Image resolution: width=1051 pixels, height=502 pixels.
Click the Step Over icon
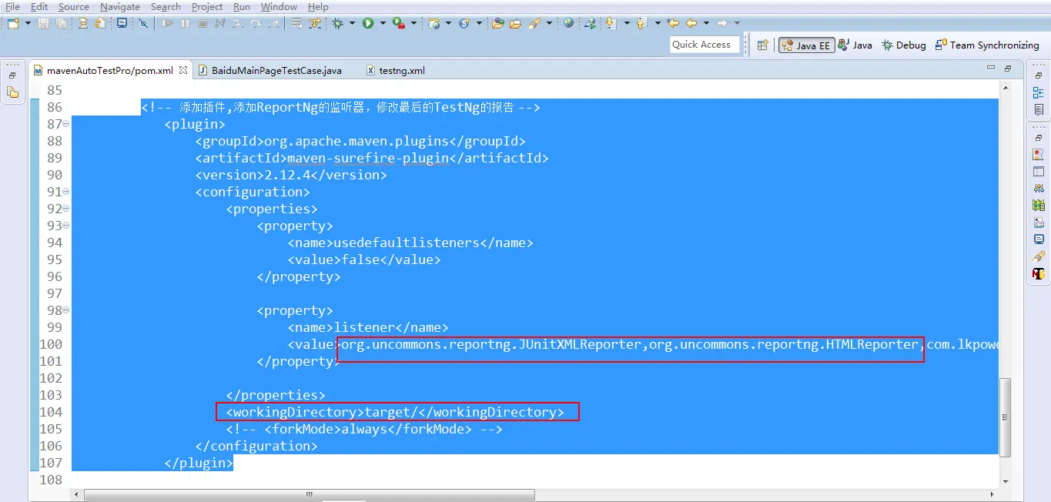[256, 23]
